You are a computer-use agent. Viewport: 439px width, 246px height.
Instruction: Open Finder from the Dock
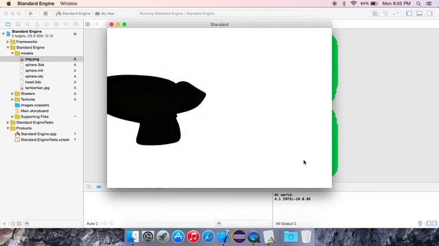[x=132, y=236]
